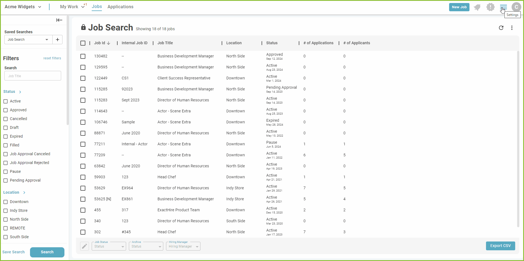Reverse the Job Id sort order
This screenshot has height=261, width=524.
[x=109, y=43]
